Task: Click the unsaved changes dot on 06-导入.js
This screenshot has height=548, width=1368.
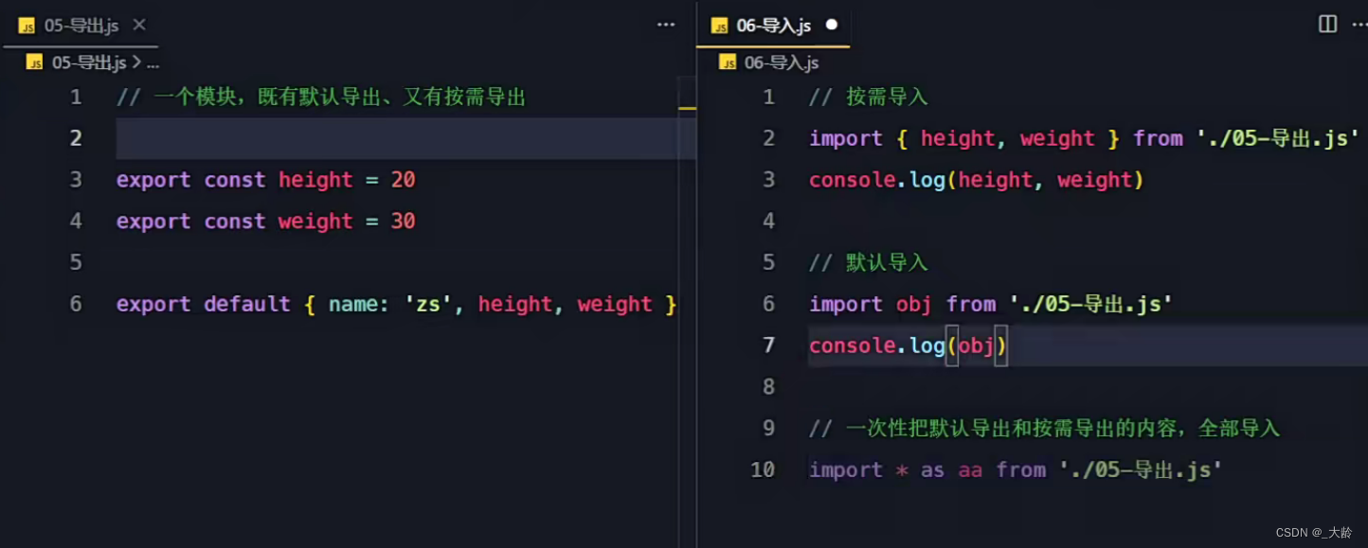Action: 832,25
